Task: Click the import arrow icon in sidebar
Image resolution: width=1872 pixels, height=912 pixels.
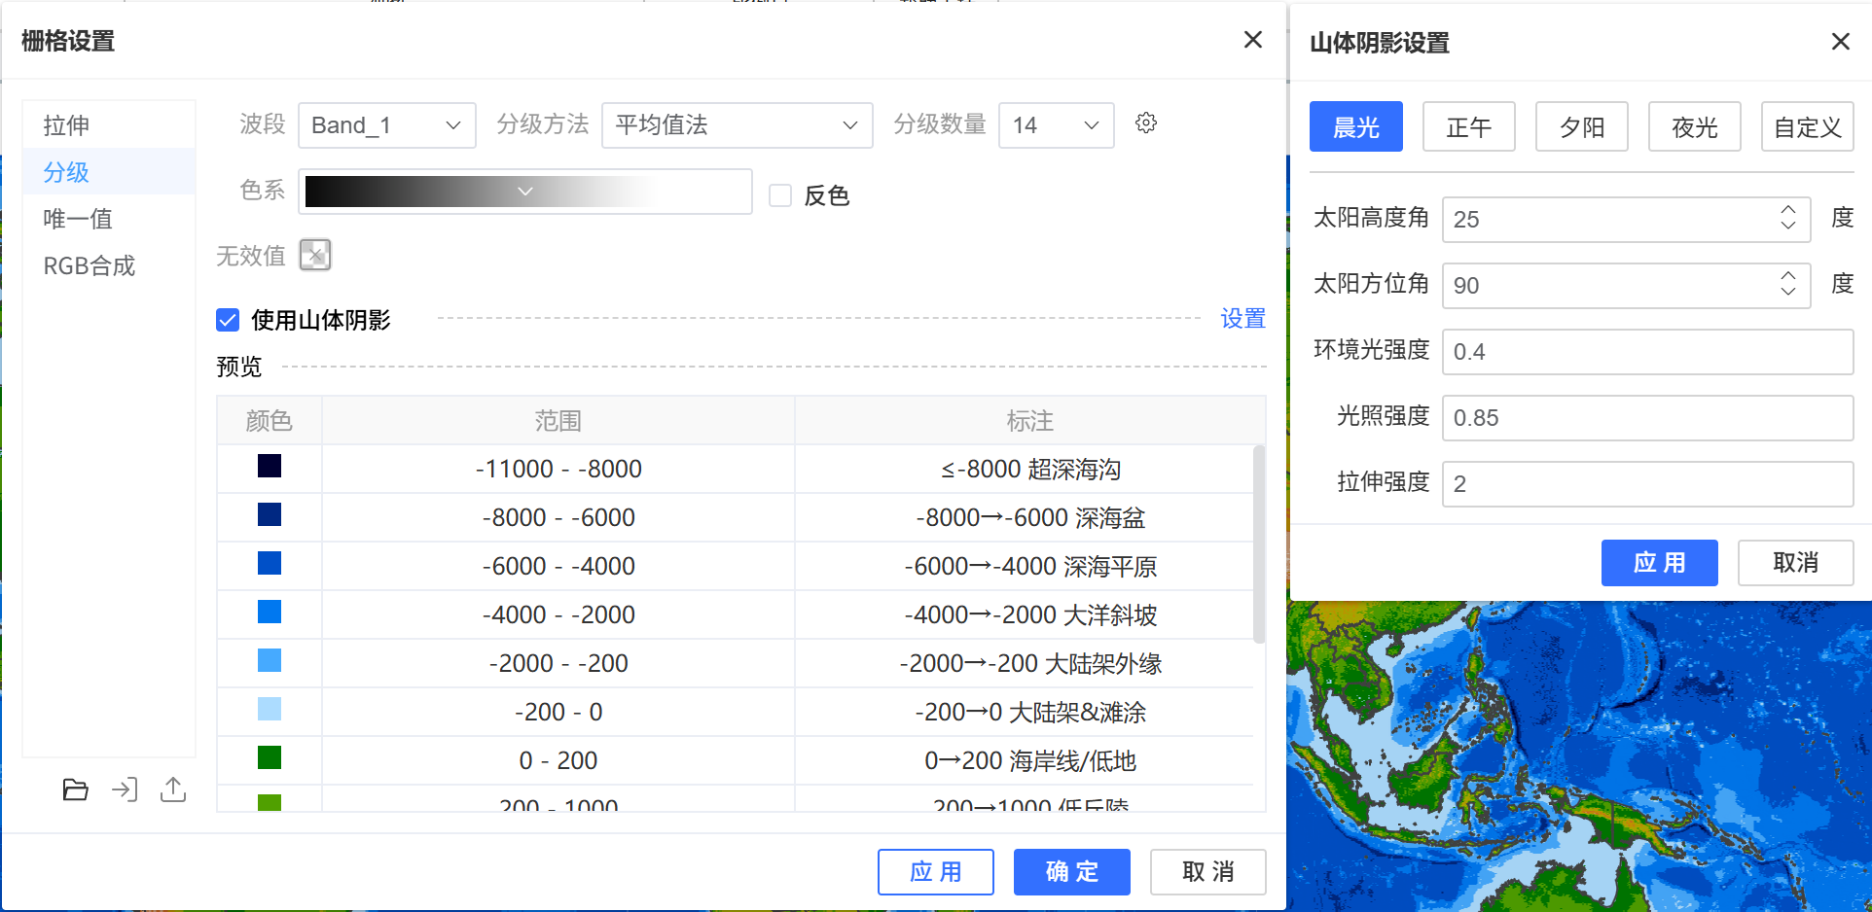Action: [125, 789]
